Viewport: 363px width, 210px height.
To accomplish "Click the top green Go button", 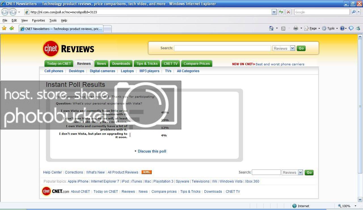I will 301,48.
